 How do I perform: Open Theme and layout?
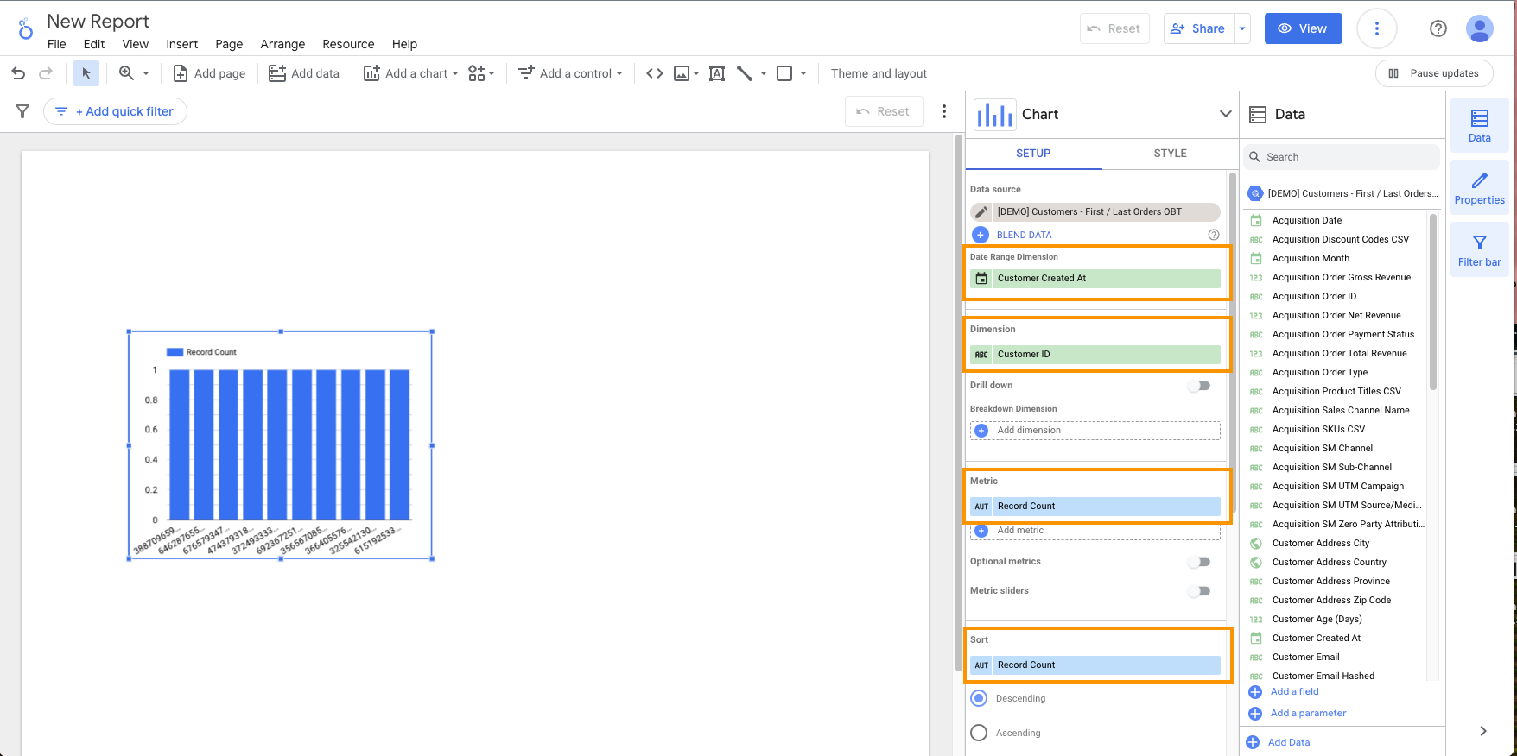pos(879,73)
